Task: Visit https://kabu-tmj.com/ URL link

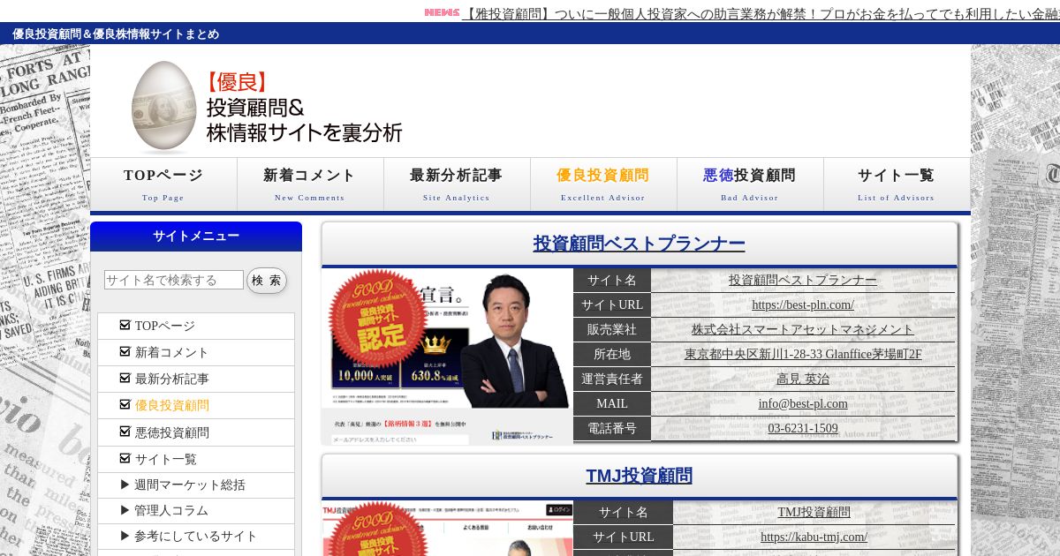Action: click(x=814, y=537)
